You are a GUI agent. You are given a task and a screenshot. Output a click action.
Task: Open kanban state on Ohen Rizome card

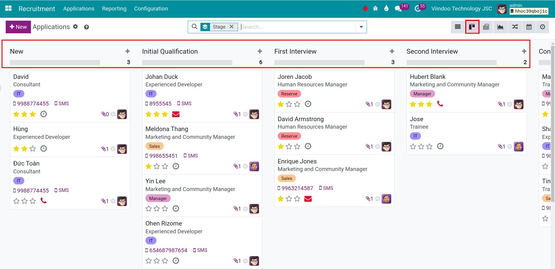click(x=245, y=261)
